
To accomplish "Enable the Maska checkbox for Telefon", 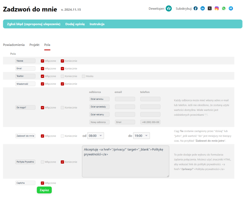I will click(83, 76).
